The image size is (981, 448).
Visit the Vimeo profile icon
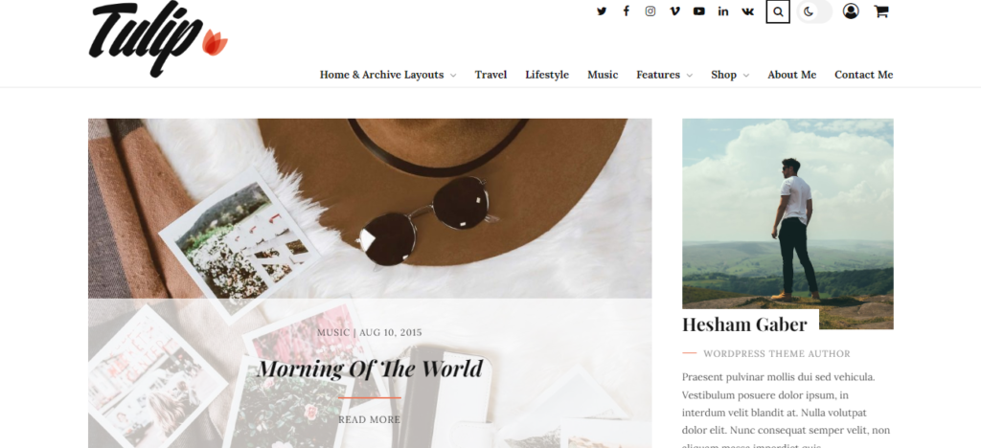pyautogui.click(x=674, y=11)
